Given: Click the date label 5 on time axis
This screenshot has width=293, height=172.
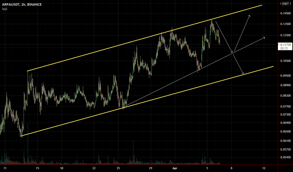Looking at the screenshot, I should [207, 168].
